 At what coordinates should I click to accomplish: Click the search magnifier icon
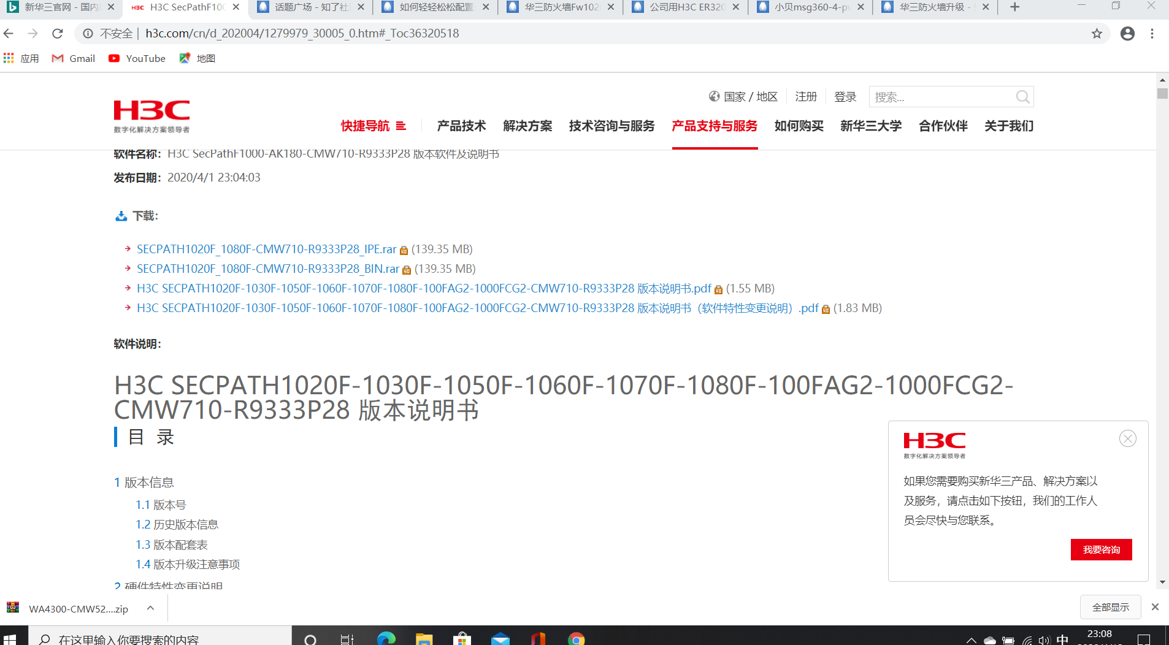point(1022,97)
